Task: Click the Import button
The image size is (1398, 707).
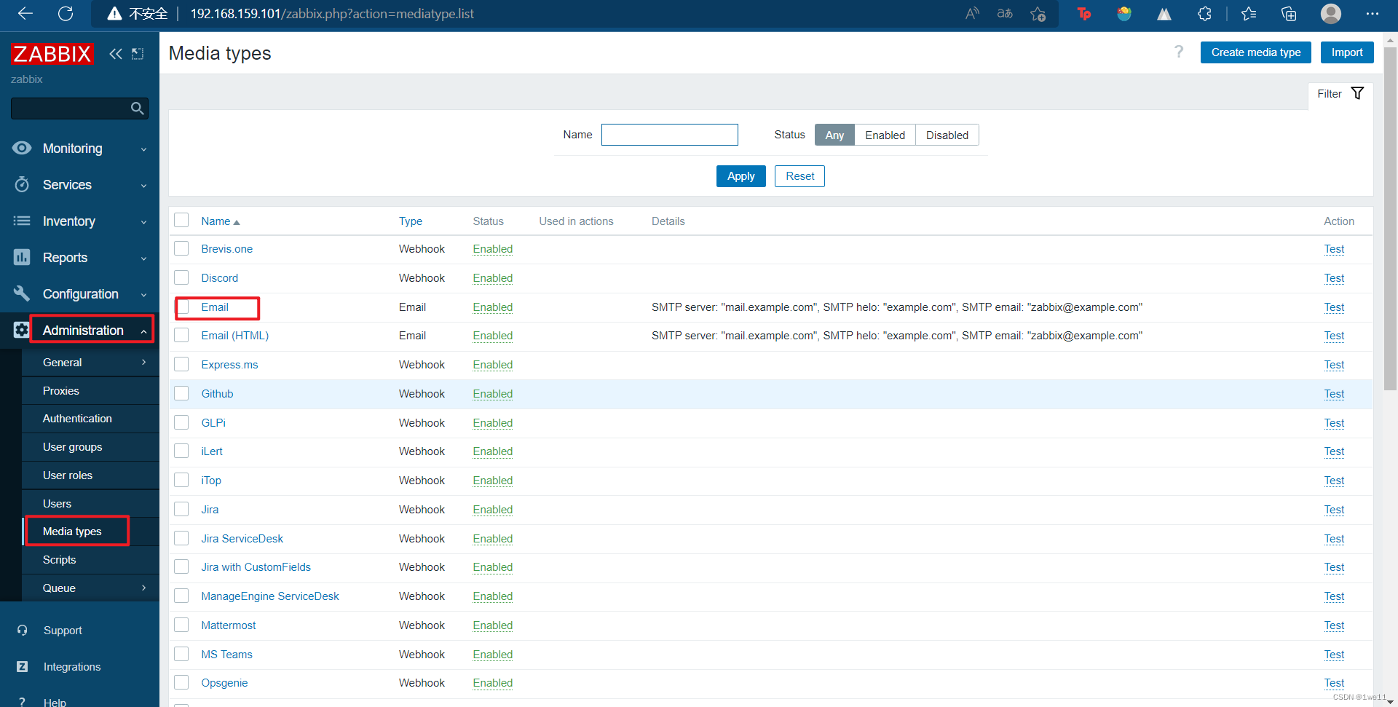Action: (1346, 52)
